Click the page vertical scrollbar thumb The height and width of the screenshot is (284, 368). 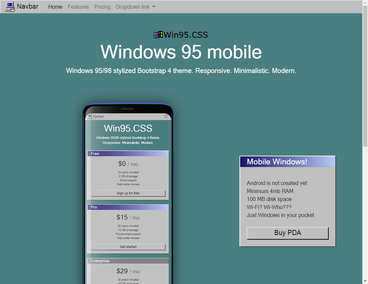pos(365,76)
